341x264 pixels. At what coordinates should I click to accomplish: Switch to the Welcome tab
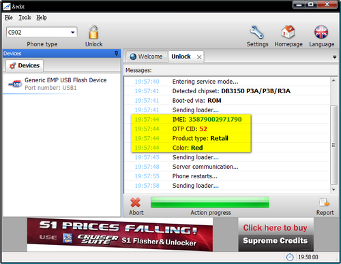click(x=147, y=56)
